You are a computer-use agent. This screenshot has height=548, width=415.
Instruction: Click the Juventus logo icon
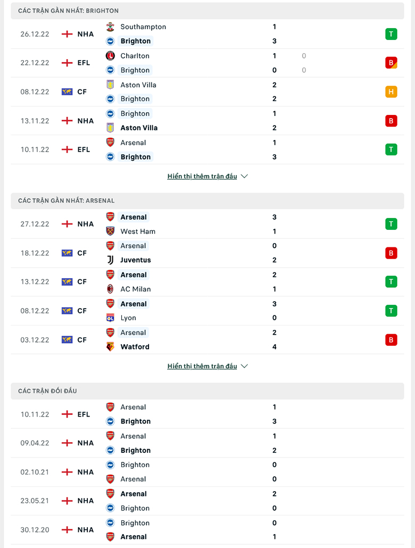tap(110, 260)
